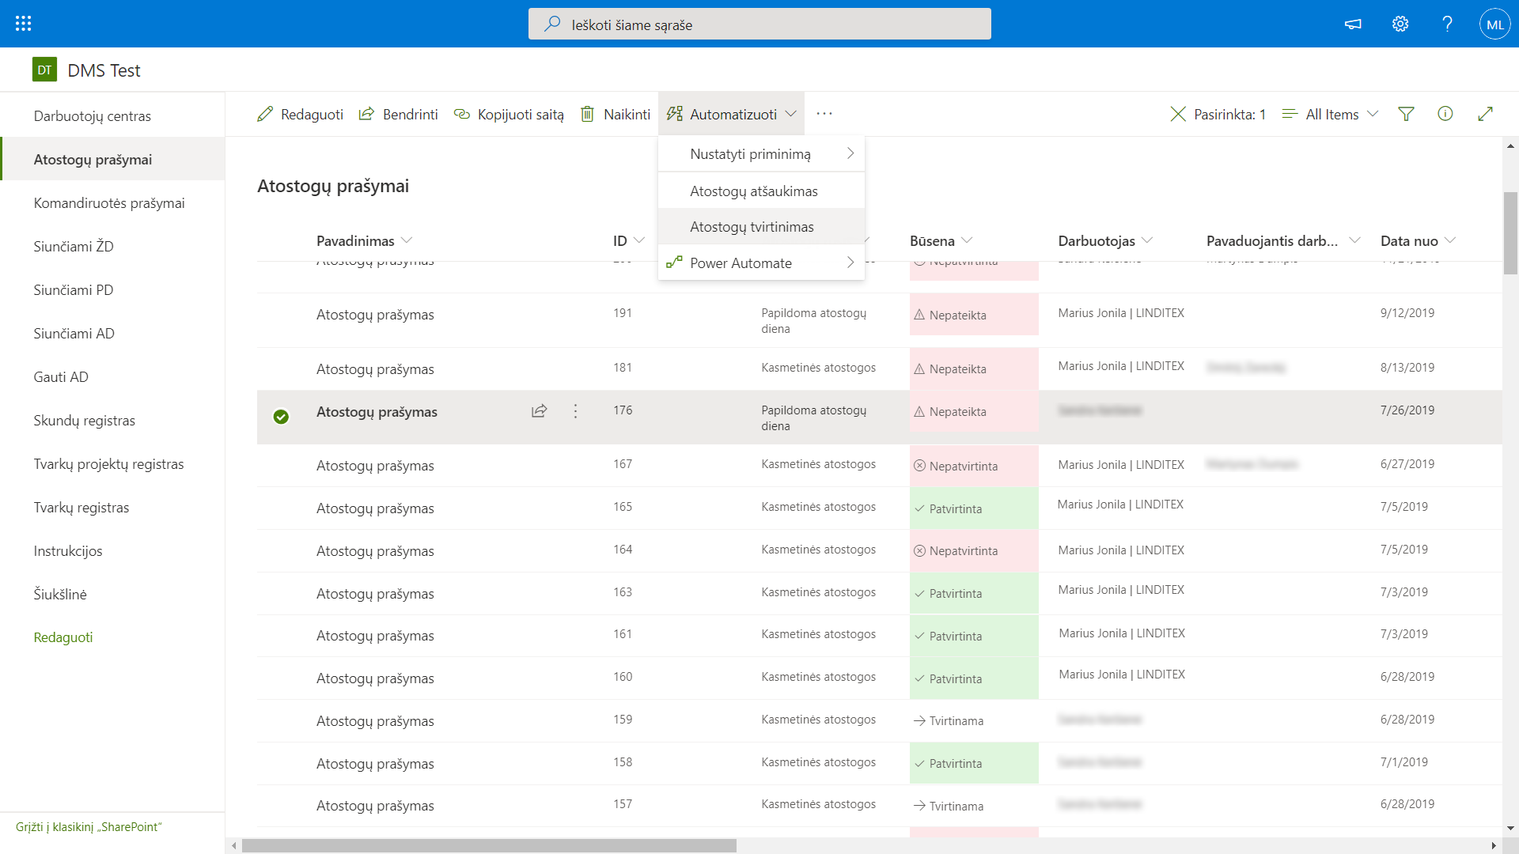This screenshot has width=1519, height=854.
Task: Open the help question mark icon
Action: click(1447, 24)
